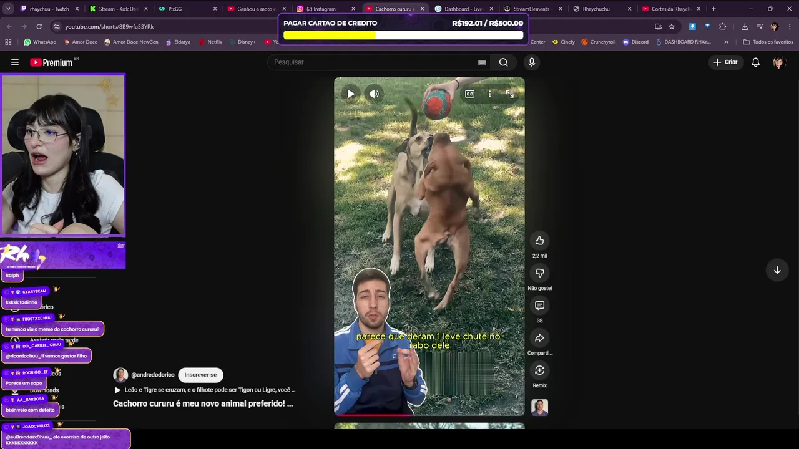This screenshot has height=449, width=799.
Task: Switch to the rhaychuu - Twitch tab
Action: (49, 9)
